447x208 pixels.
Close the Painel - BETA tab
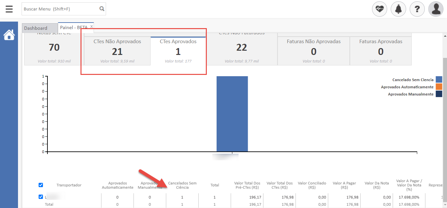coord(92,26)
